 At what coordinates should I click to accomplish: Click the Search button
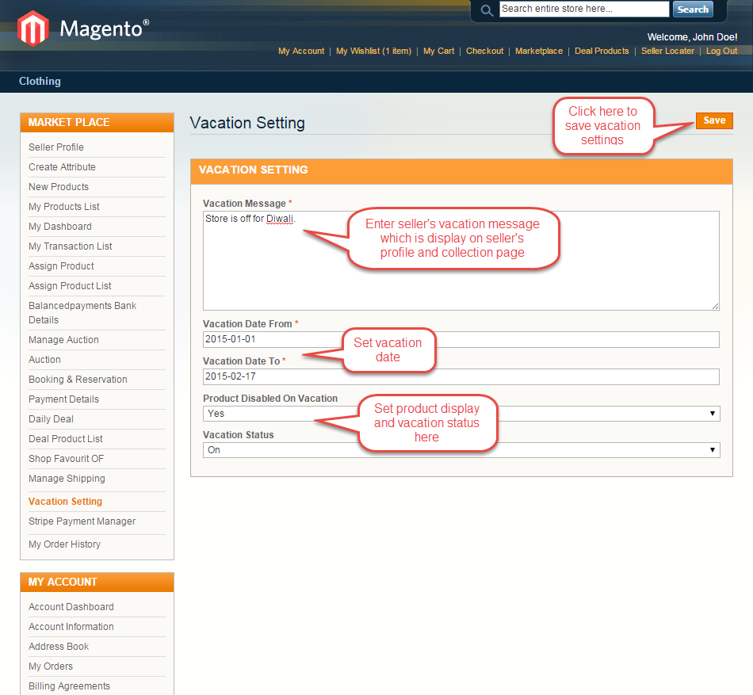coord(693,10)
